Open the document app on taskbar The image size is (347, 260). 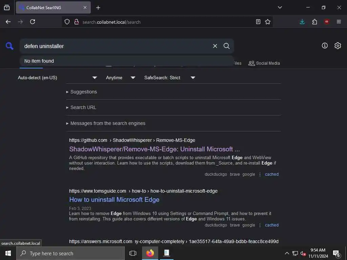pos(166,253)
